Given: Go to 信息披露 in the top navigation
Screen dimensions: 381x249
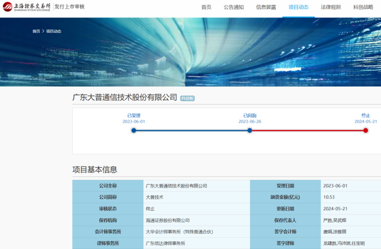Looking at the screenshot, I should [x=266, y=7].
